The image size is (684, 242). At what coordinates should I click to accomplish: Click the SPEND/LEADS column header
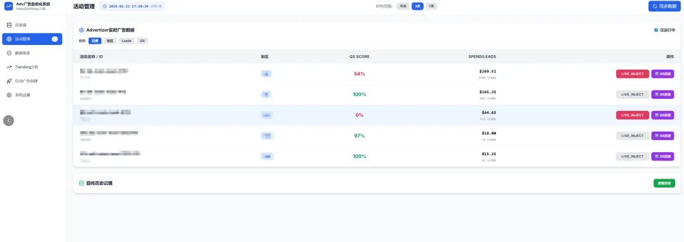(482, 56)
